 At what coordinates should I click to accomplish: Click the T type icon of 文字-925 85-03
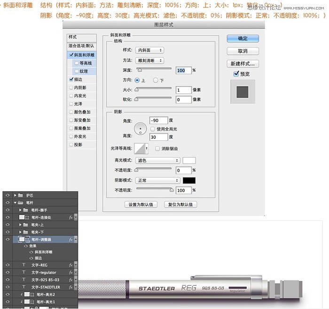(23, 279)
